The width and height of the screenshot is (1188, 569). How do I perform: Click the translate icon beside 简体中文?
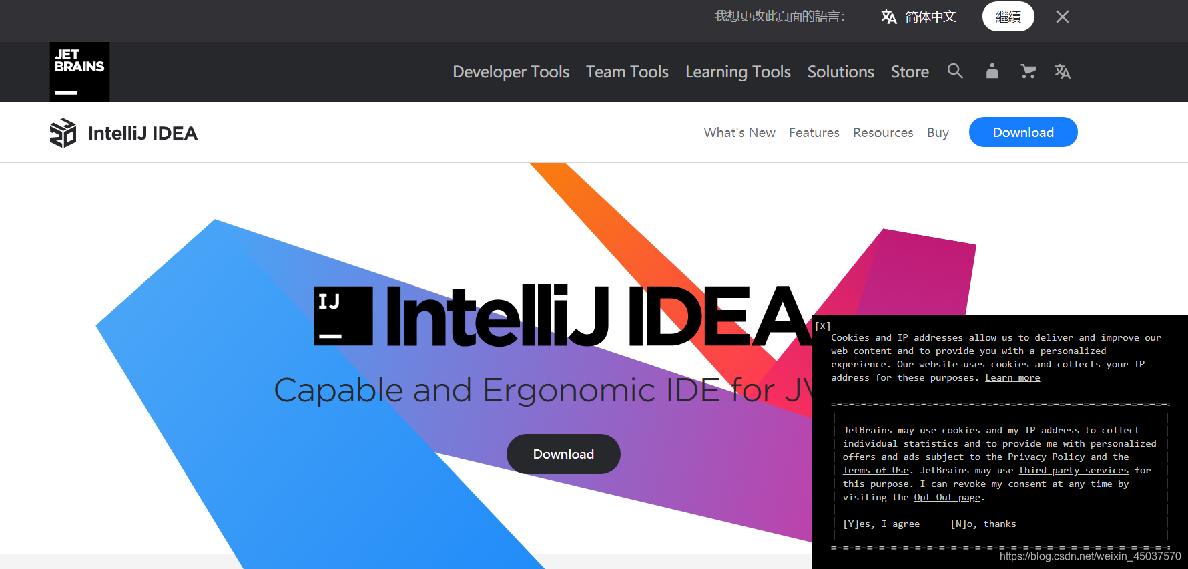888,17
